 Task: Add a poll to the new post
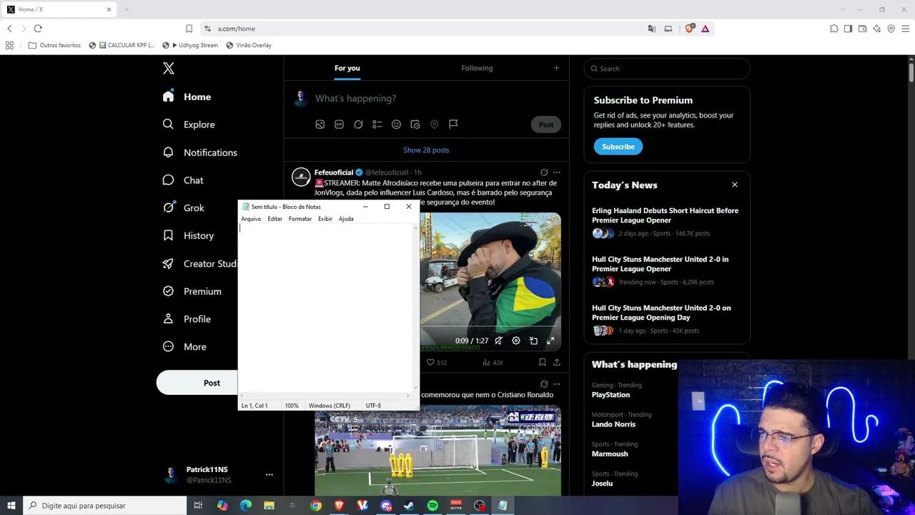[x=377, y=124]
